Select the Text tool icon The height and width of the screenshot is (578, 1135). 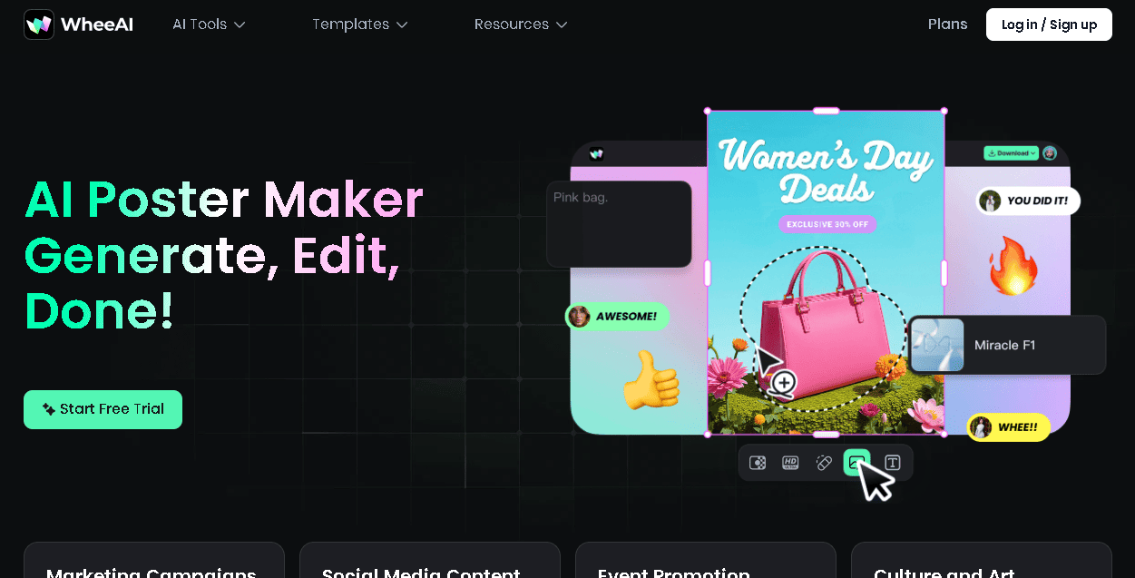[892, 463]
